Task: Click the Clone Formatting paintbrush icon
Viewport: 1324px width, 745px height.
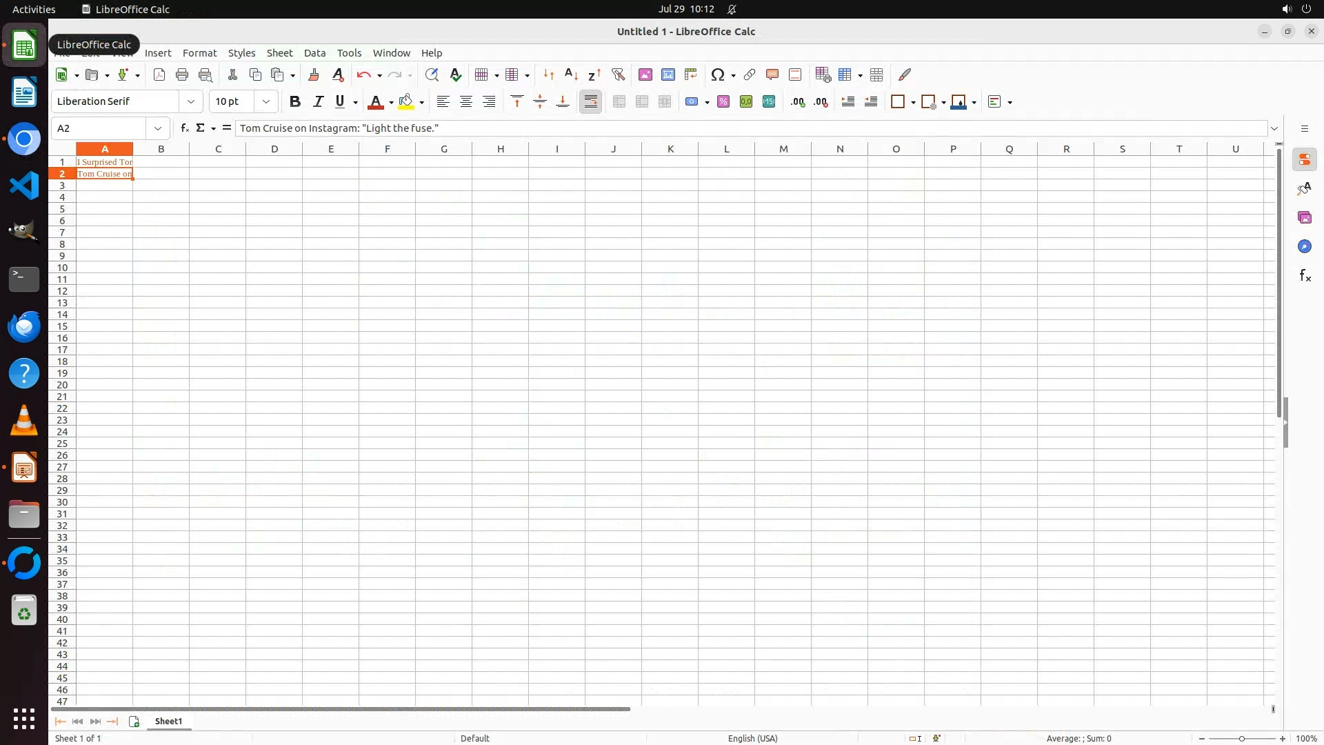Action: [x=313, y=74]
